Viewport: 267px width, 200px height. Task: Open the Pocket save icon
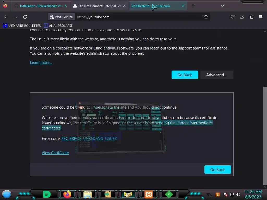(232, 17)
